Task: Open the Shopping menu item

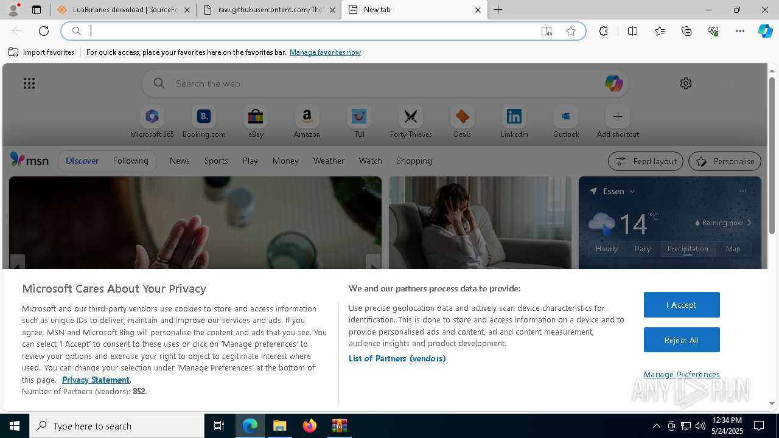Action: (414, 161)
